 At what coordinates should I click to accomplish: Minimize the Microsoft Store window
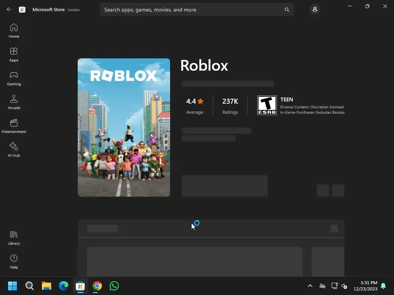tap(349, 6)
